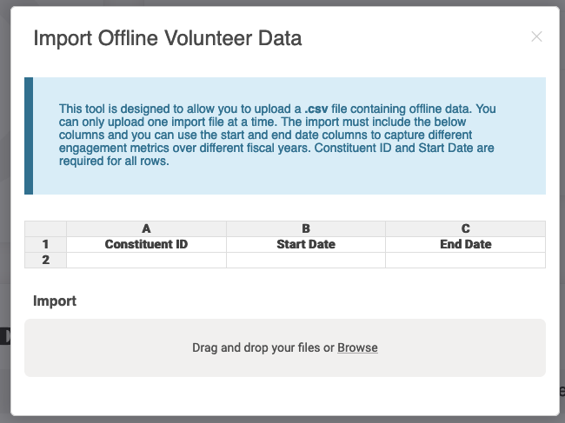Click the empty cell under End Date
This screenshot has width=565, height=423.
coord(466,260)
